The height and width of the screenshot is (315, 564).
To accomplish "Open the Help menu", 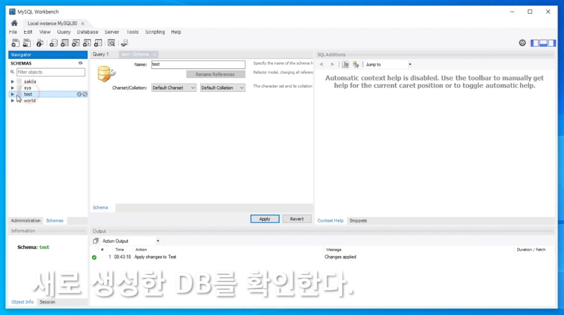I will (176, 32).
